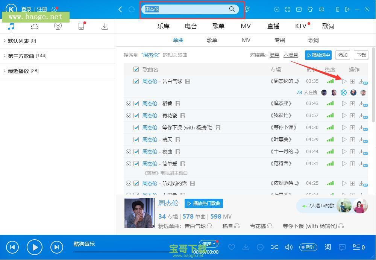
Task: Uncheck the 告白气球 song checkbox
Action: [x=136, y=81]
